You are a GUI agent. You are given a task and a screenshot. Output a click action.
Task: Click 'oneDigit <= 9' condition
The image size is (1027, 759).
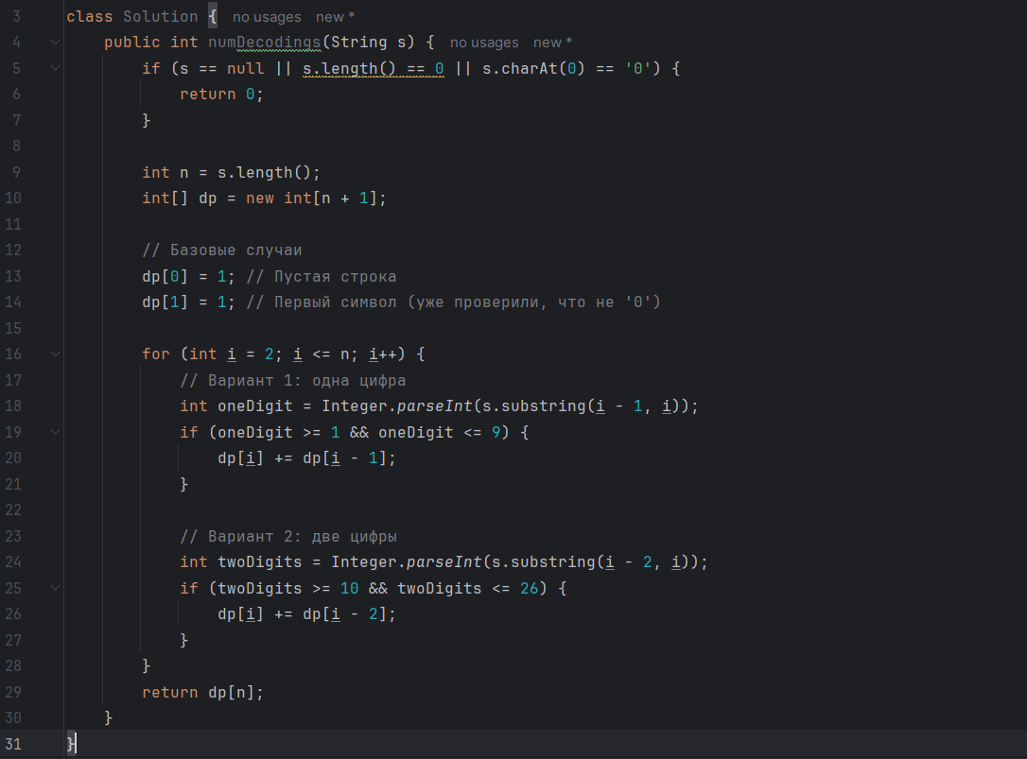coord(440,432)
